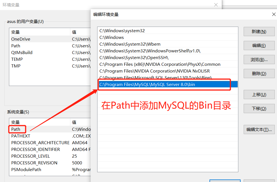The image size is (277, 182).
Task: Select the PROCESSOR_REVISION system variable
Action: pyautogui.click(x=51, y=163)
